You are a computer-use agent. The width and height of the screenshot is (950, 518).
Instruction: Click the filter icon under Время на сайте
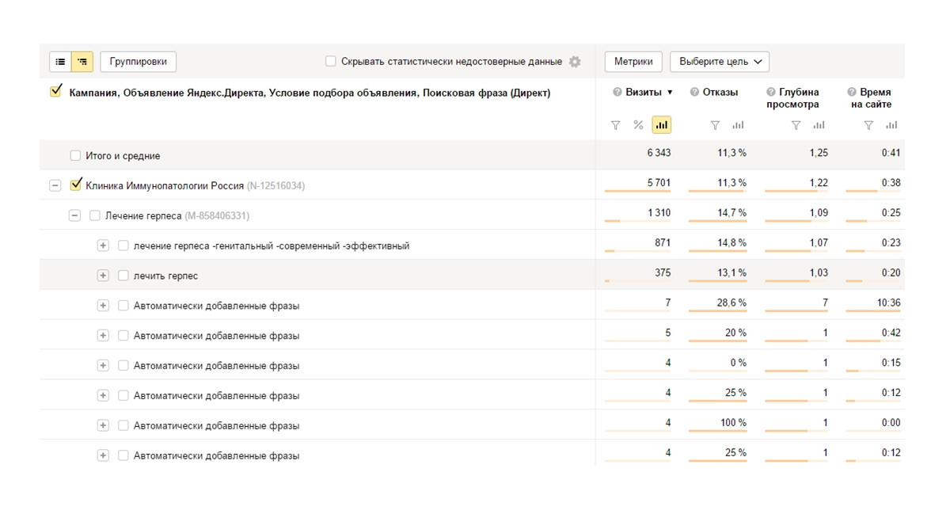(869, 125)
